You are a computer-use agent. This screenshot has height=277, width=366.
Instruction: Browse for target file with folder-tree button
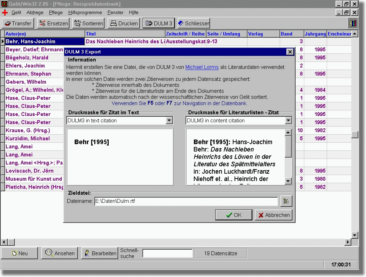(286, 201)
